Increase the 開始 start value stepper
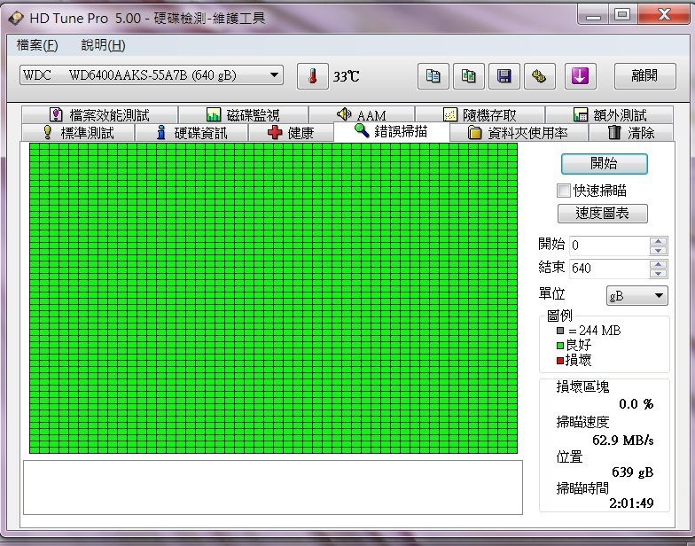The height and width of the screenshot is (546, 695). click(658, 241)
